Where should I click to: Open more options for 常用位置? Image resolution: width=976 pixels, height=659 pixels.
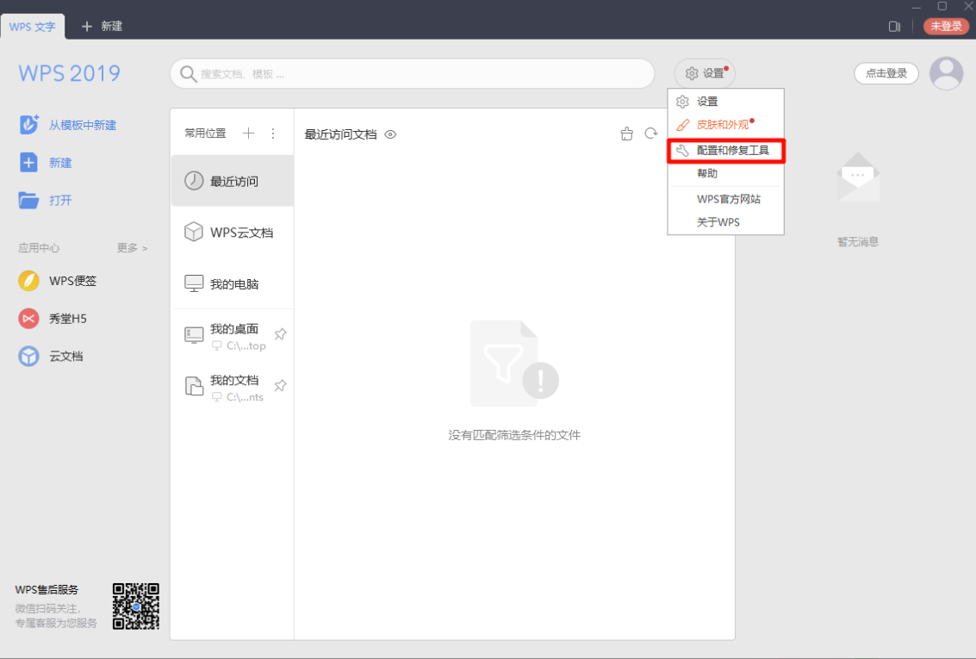coord(272,134)
